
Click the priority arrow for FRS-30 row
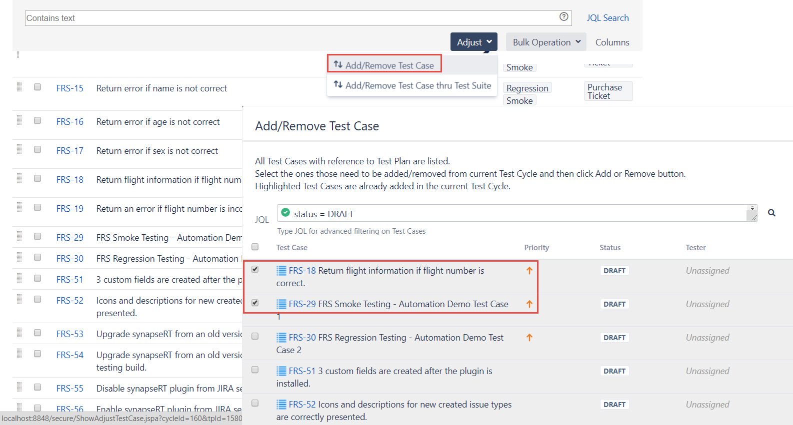529,338
